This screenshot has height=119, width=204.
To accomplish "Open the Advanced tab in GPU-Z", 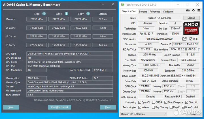I will pos(155,12).
